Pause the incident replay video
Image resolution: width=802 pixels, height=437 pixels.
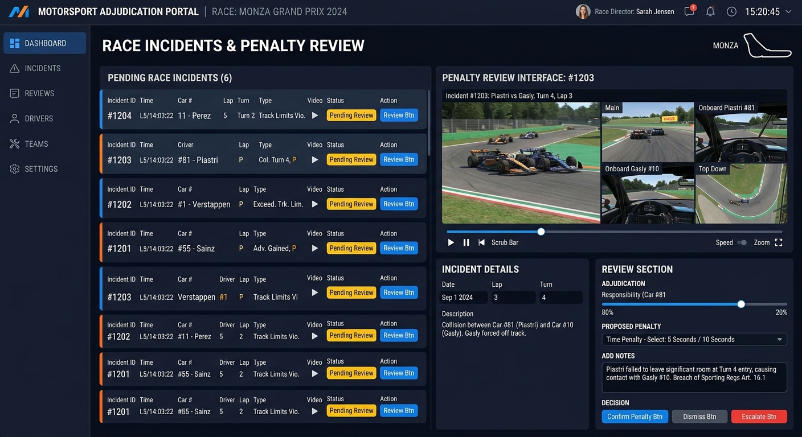coord(467,242)
